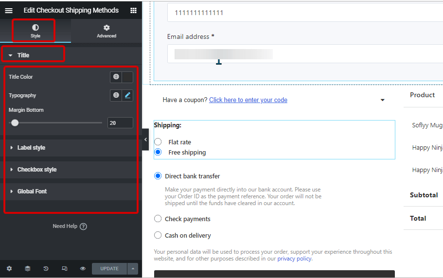The height and width of the screenshot is (278, 443).
Task: Select the Free shipping radio button
Action: click(x=158, y=152)
